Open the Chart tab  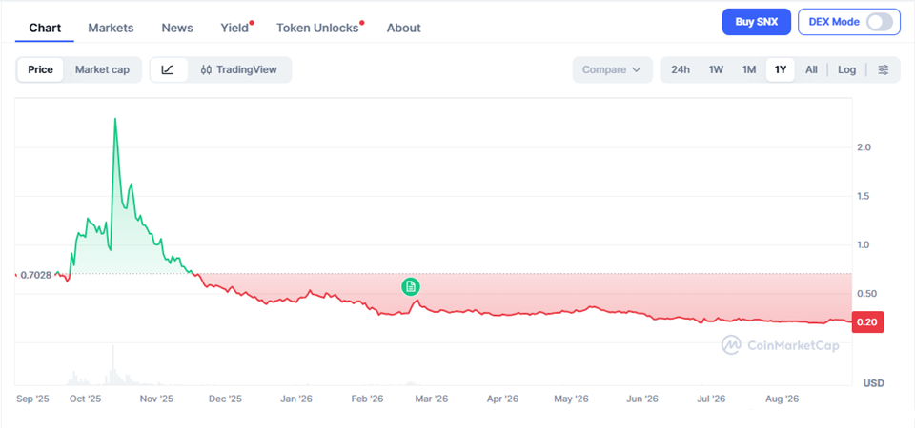tap(45, 28)
